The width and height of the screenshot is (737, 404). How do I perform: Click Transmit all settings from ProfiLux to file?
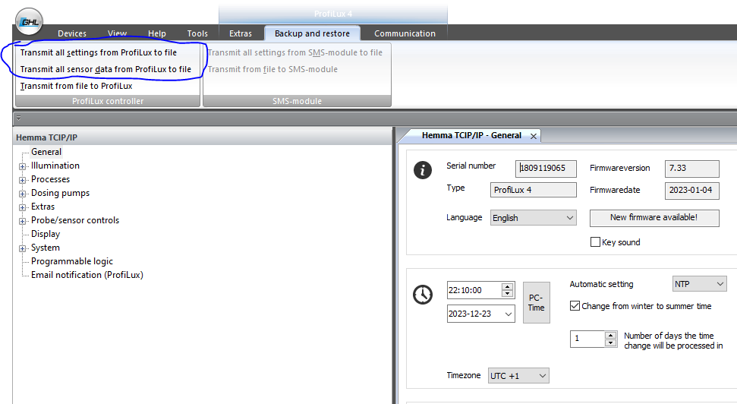[x=98, y=52]
